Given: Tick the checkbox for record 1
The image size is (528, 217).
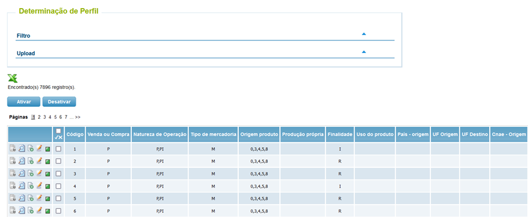Looking at the screenshot, I should tap(58, 149).
